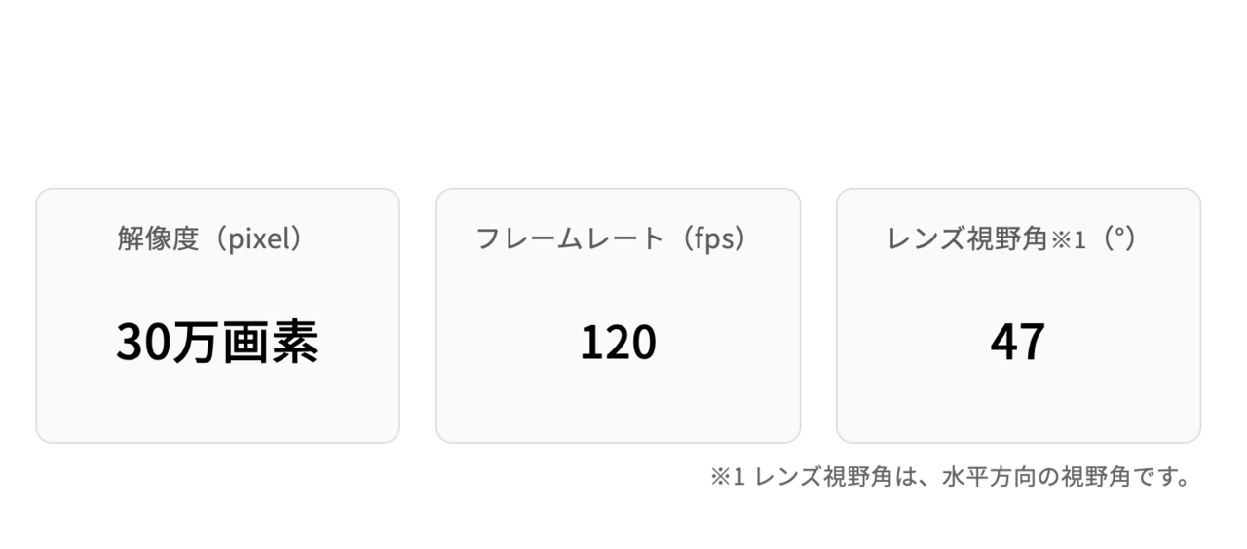Click empty space below 120 in card
This screenshot has width=1247, height=549.
click(618, 404)
